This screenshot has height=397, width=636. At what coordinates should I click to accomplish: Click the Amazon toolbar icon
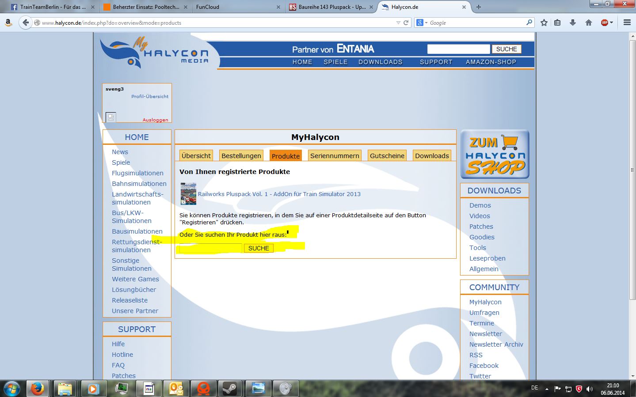8,23
